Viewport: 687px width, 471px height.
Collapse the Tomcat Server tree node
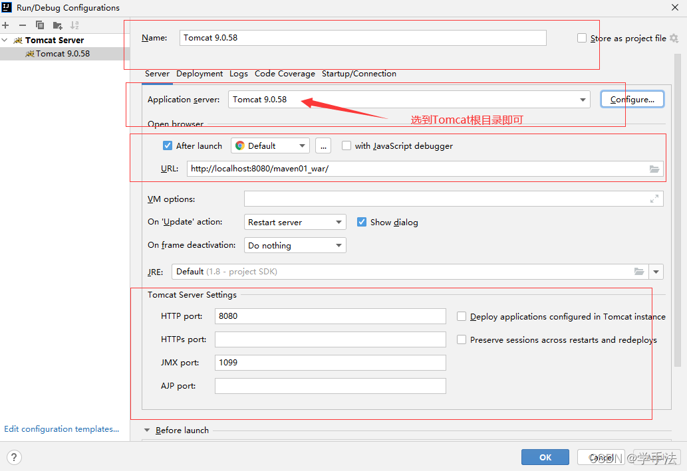(x=5, y=41)
